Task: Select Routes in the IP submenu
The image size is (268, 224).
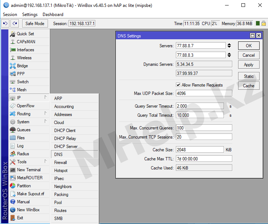Action: 75,210
